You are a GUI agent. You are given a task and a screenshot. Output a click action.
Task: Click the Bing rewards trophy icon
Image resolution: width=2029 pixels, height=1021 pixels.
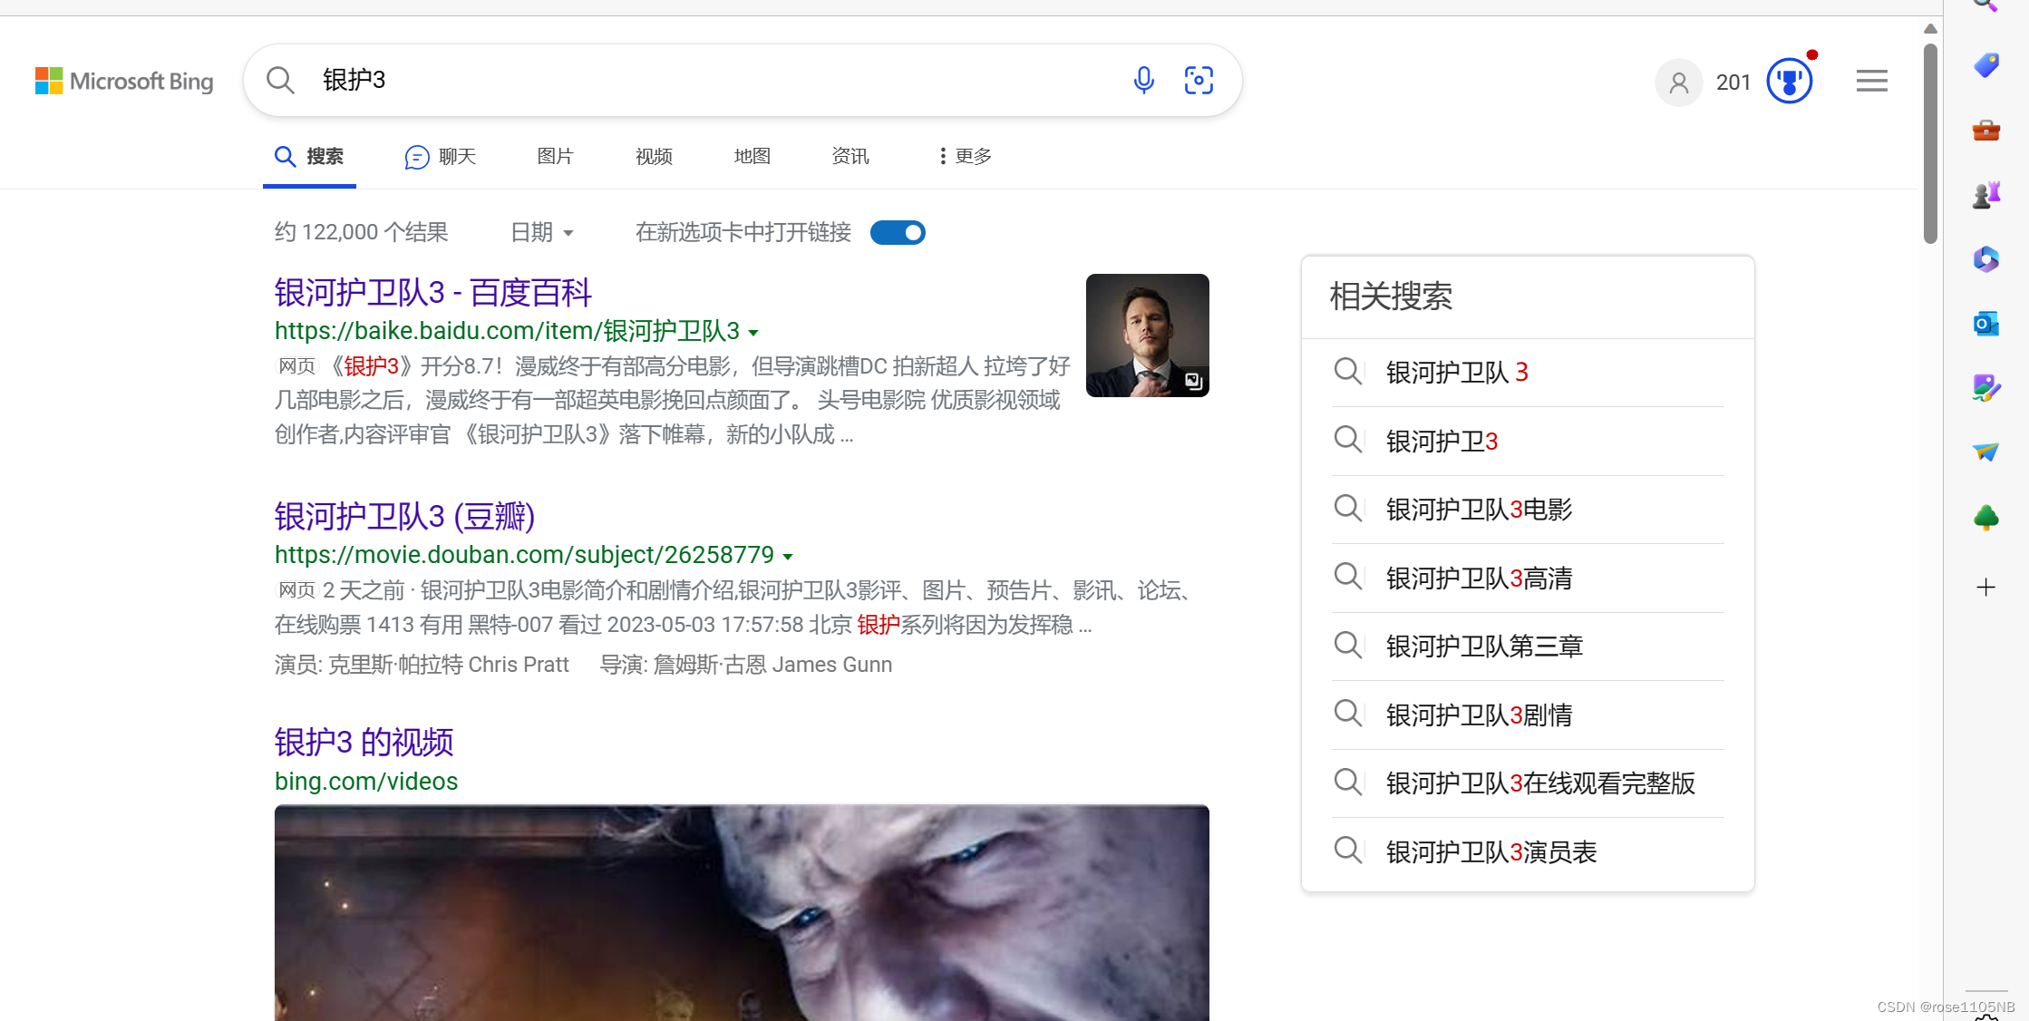click(1791, 81)
